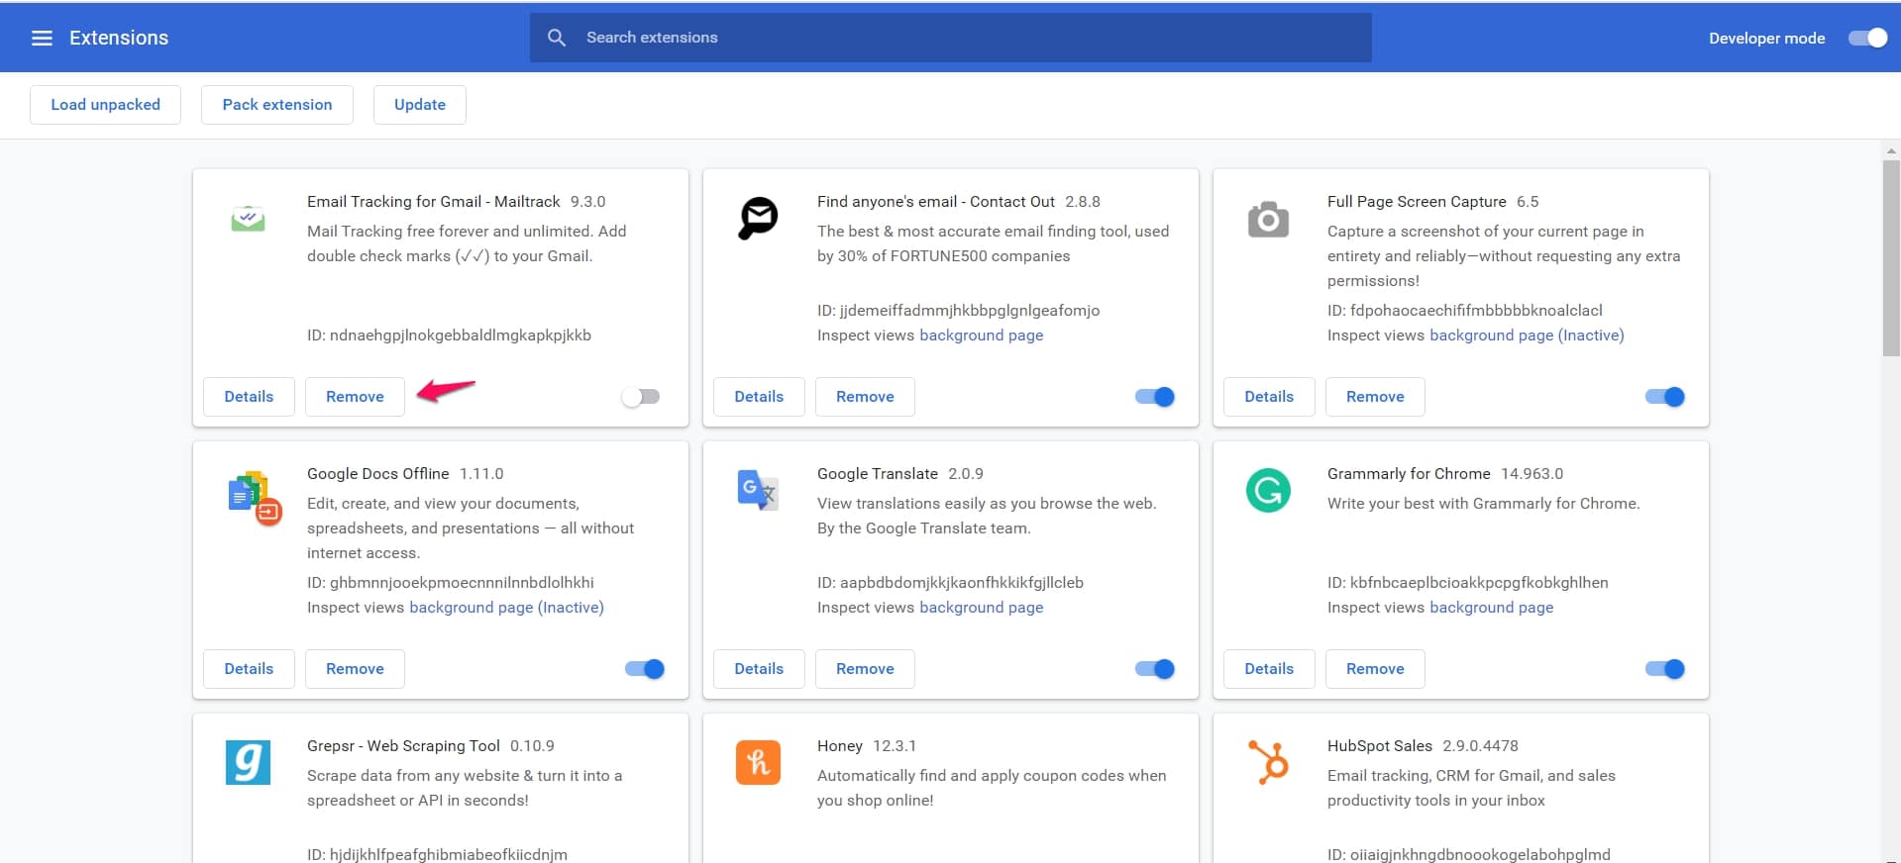The width and height of the screenshot is (1901, 863).
Task: Click the vertical scrollbar thumb
Action: click(1891, 257)
